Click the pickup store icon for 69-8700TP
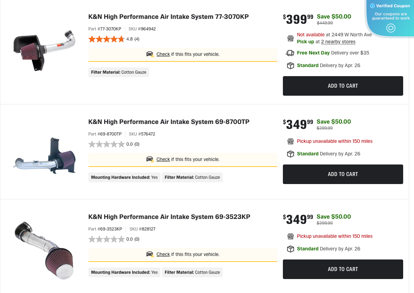 290,141
